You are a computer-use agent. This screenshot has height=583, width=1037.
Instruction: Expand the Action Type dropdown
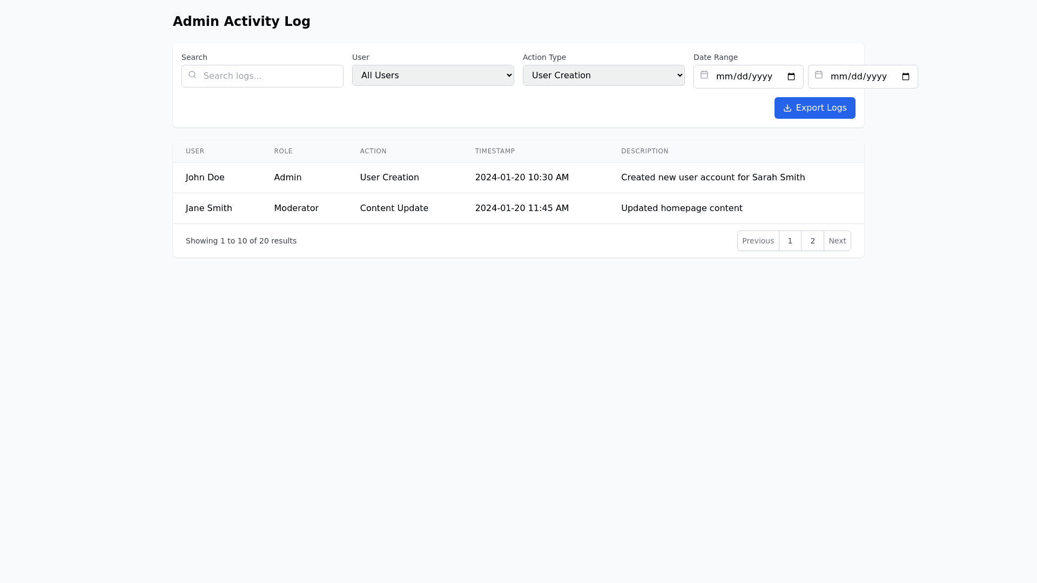[603, 76]
